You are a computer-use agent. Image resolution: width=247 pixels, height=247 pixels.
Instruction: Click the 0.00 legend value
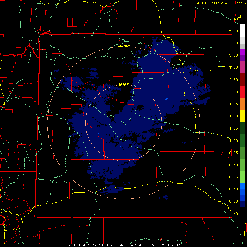pos(234,201)
